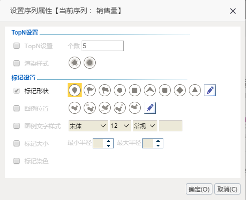The height and width of the screenshot is (200, 246).
Task: Open the 常规 font style dropdown
Action: 145,126
